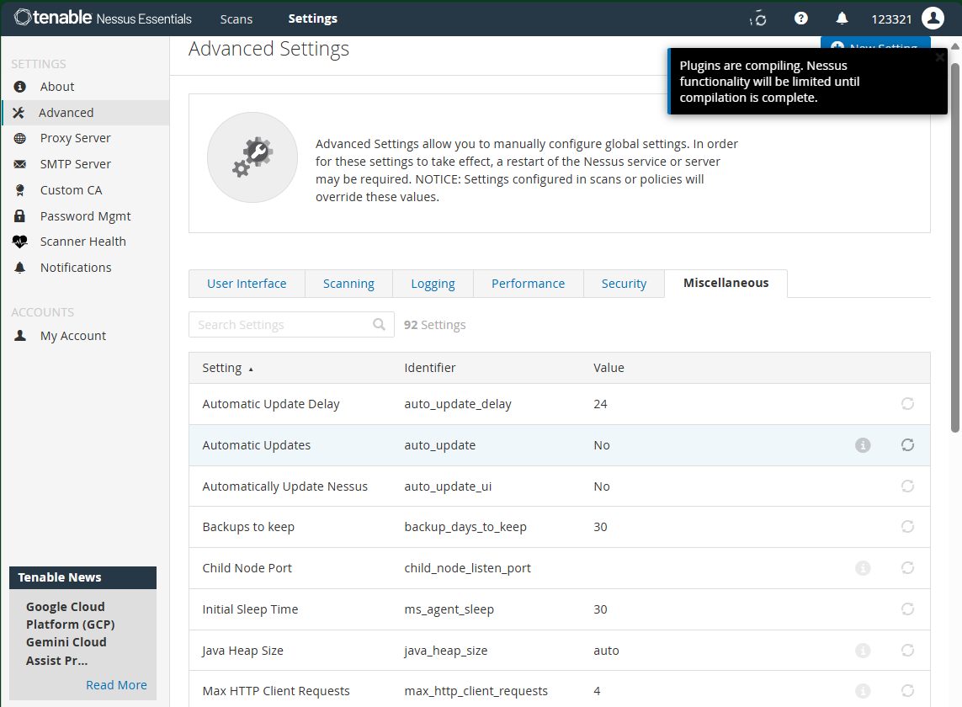Click the Read More news link

[116, 685]
